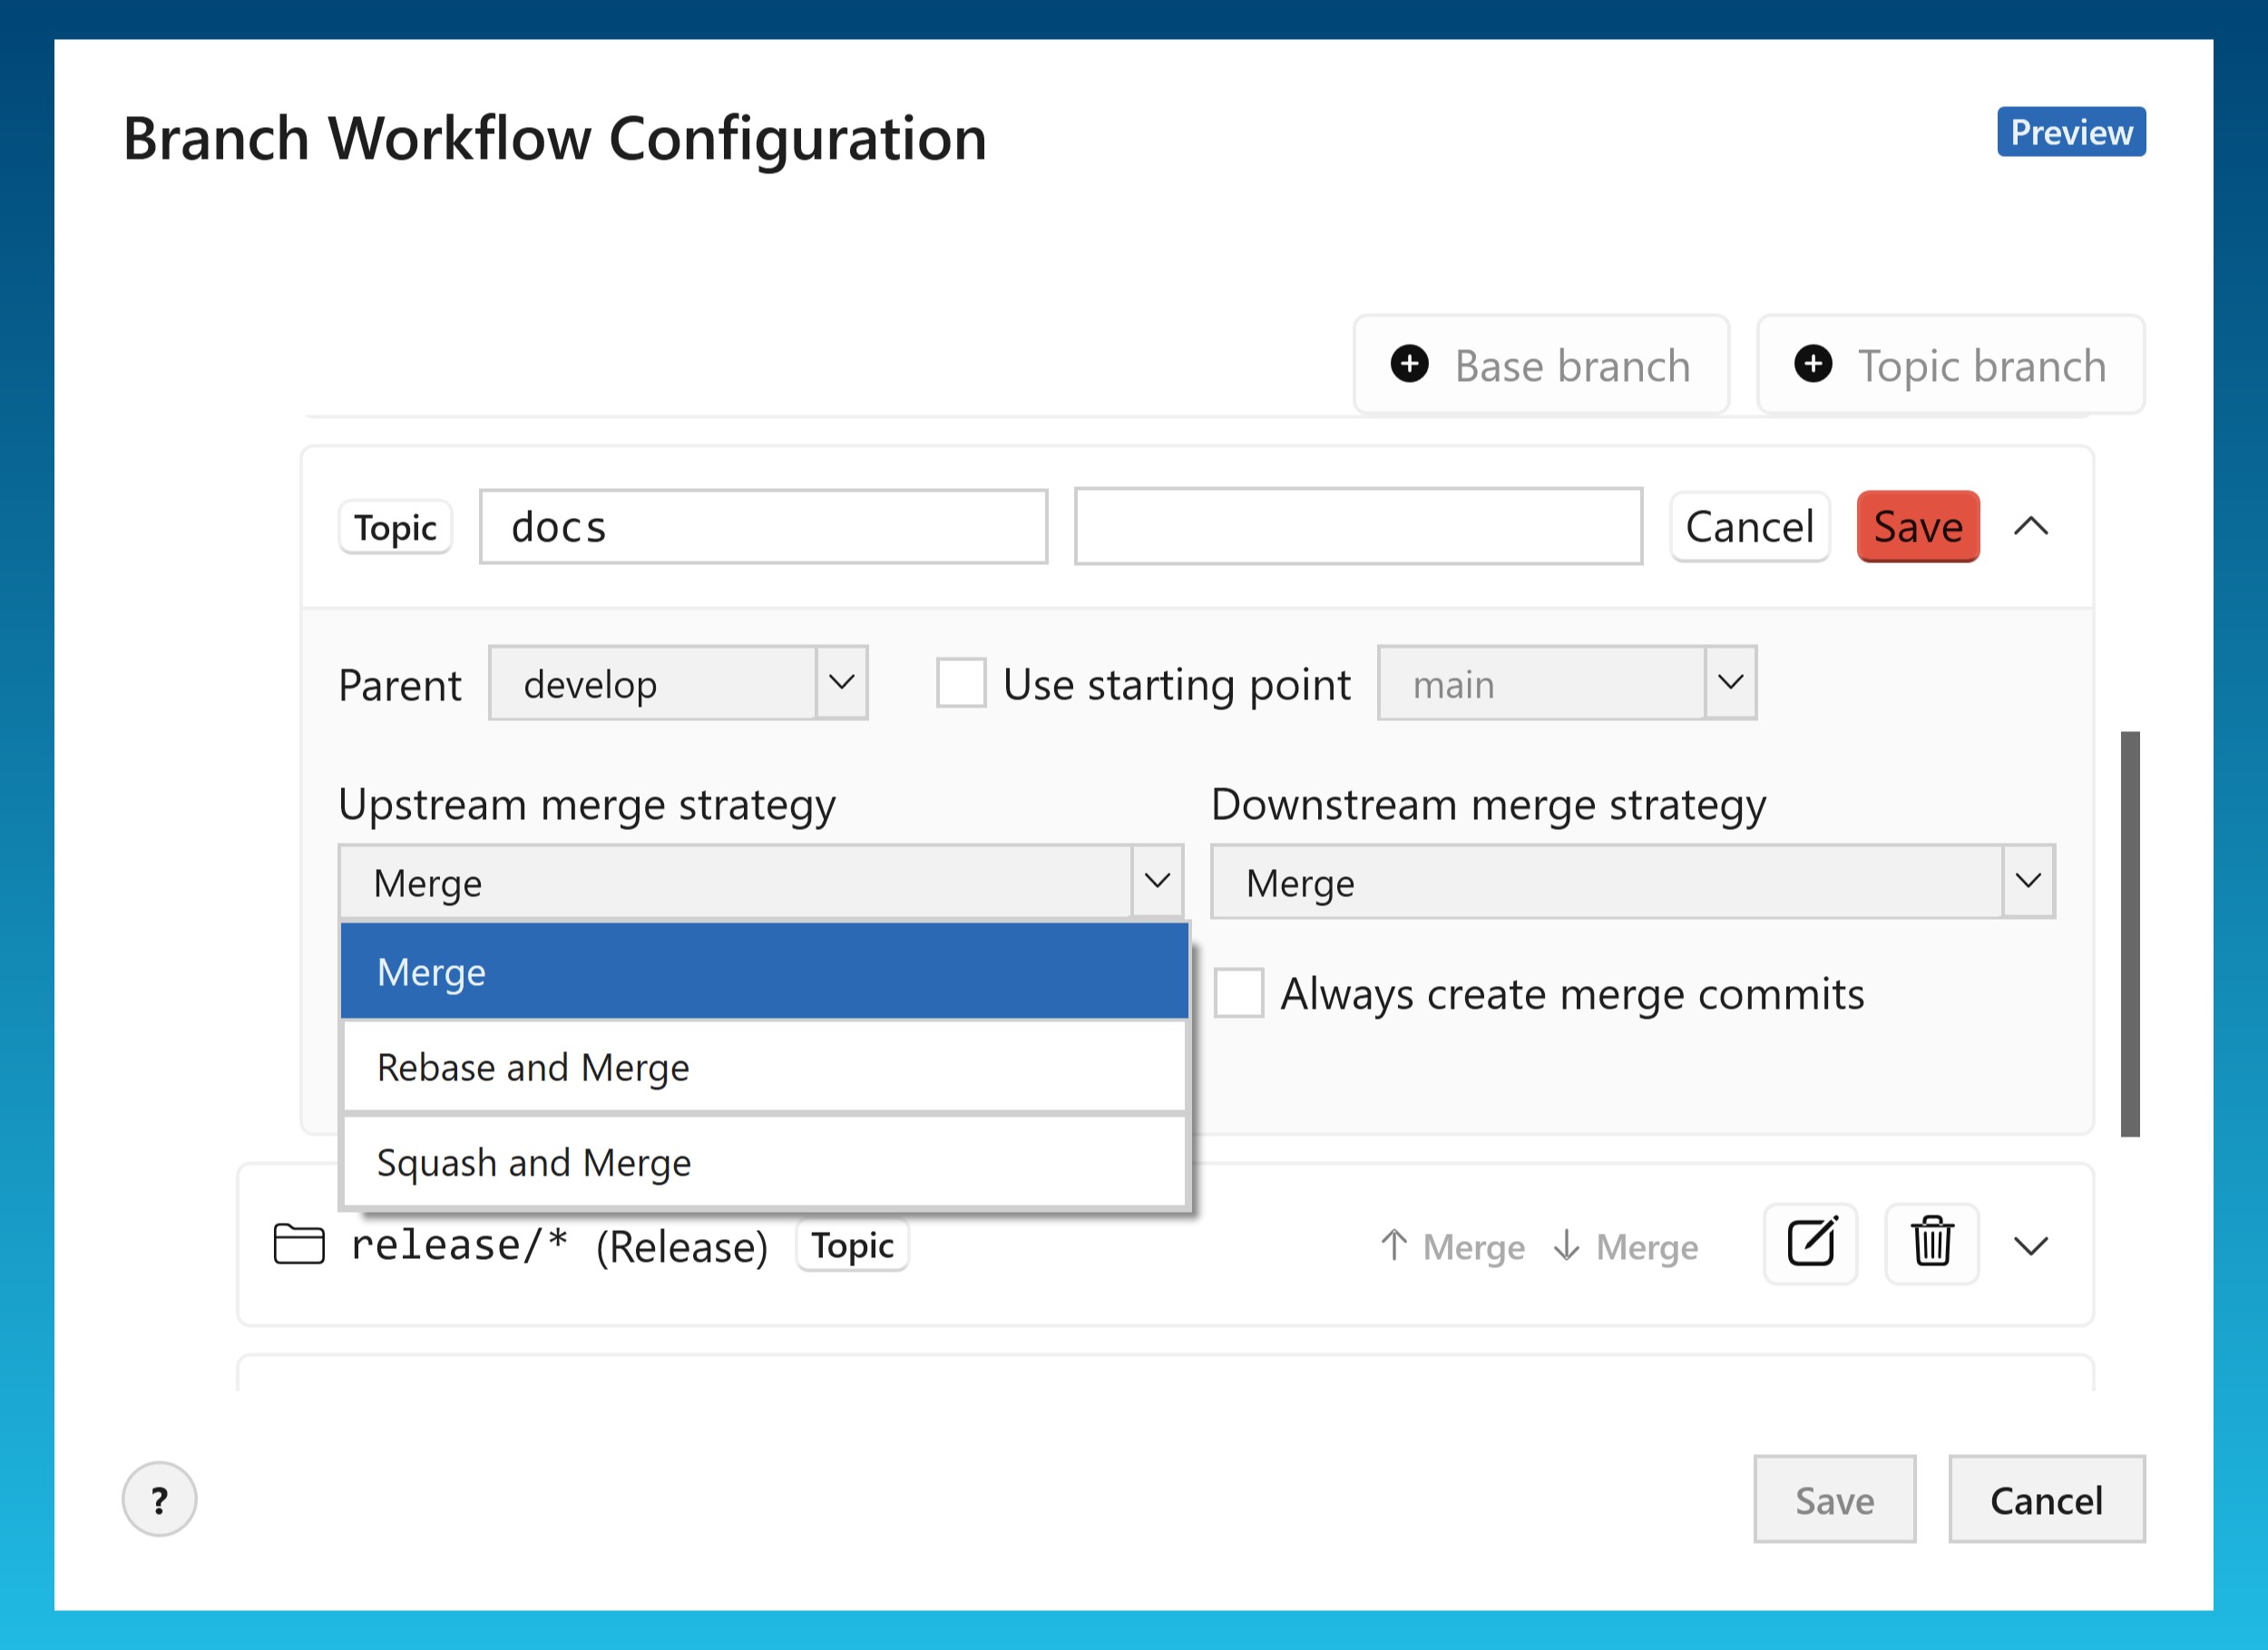Viewport: 2268px width, 1650px height.
Task: Enable the Use starting point checkbox
Action: coord(961,683)
